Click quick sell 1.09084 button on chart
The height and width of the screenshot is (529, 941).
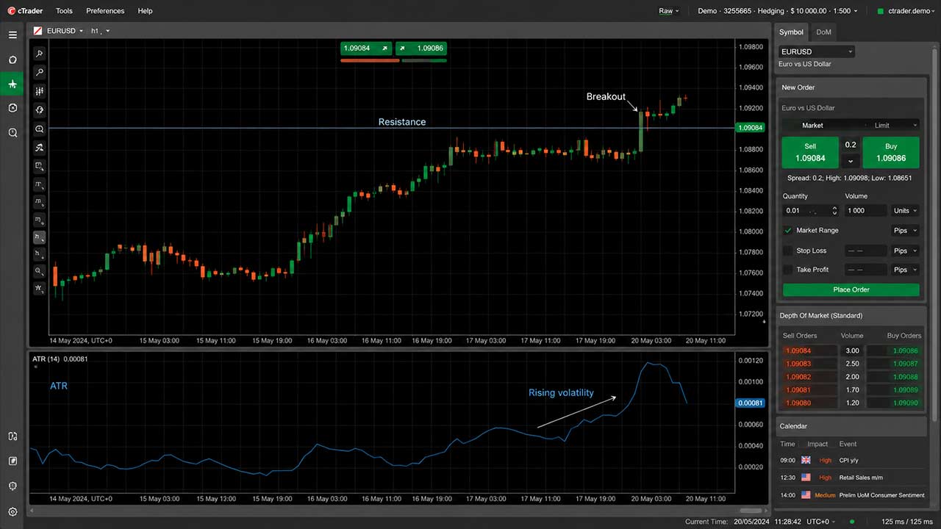click(366, 48)
